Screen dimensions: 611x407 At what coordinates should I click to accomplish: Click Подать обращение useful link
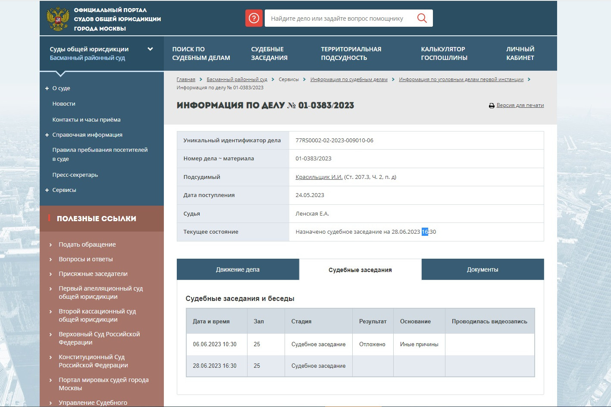click(87, 244)
